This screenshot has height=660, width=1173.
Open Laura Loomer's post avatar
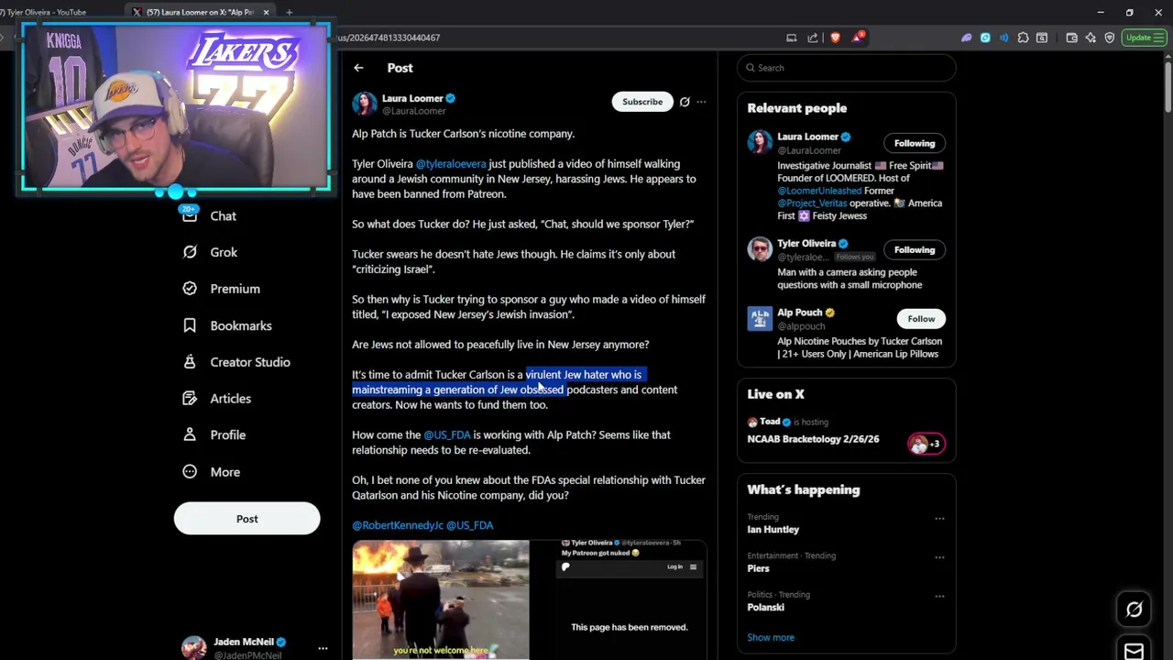pos(364,104)
